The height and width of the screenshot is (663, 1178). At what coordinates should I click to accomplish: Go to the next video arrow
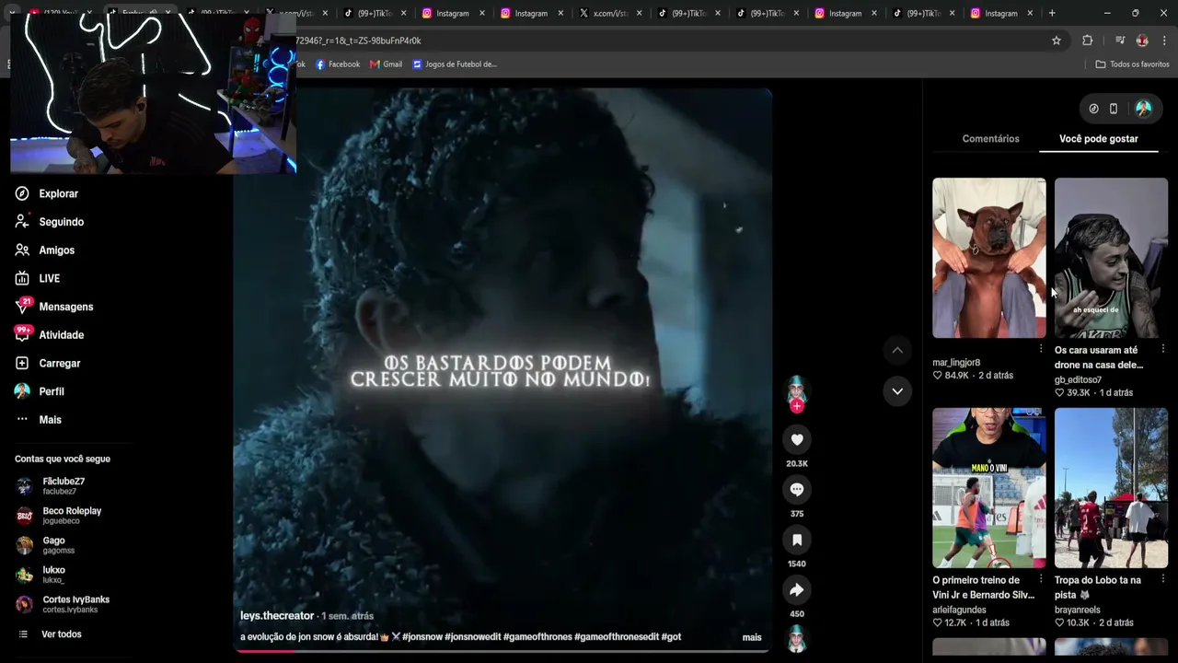pyautogui.click(x=897, y=391)
